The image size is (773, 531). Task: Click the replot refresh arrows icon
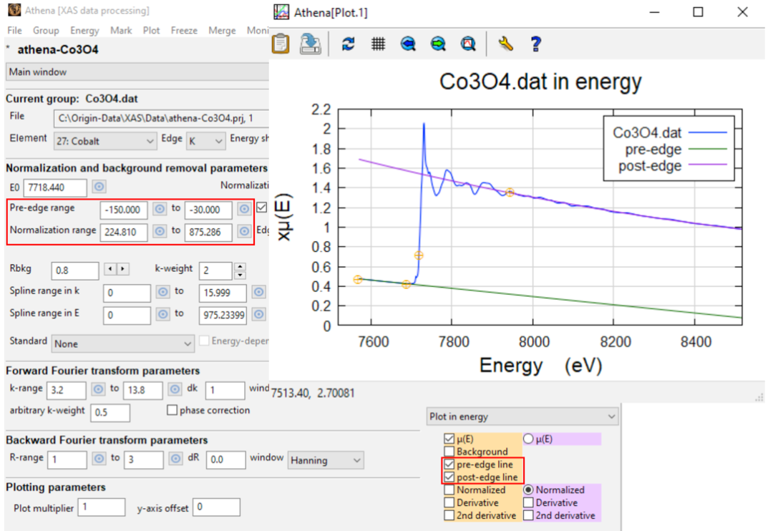348,44
